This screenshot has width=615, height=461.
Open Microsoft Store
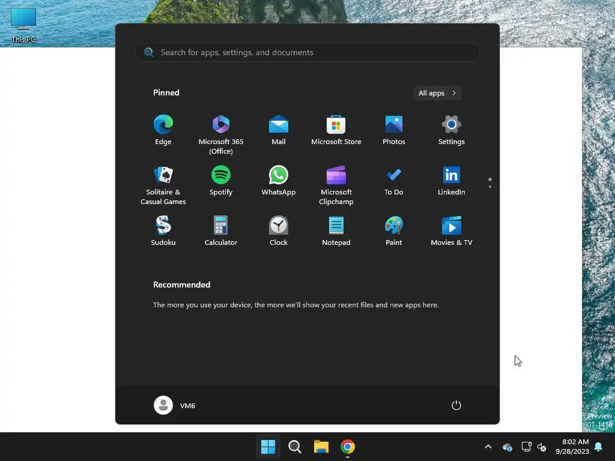point(336,130)
